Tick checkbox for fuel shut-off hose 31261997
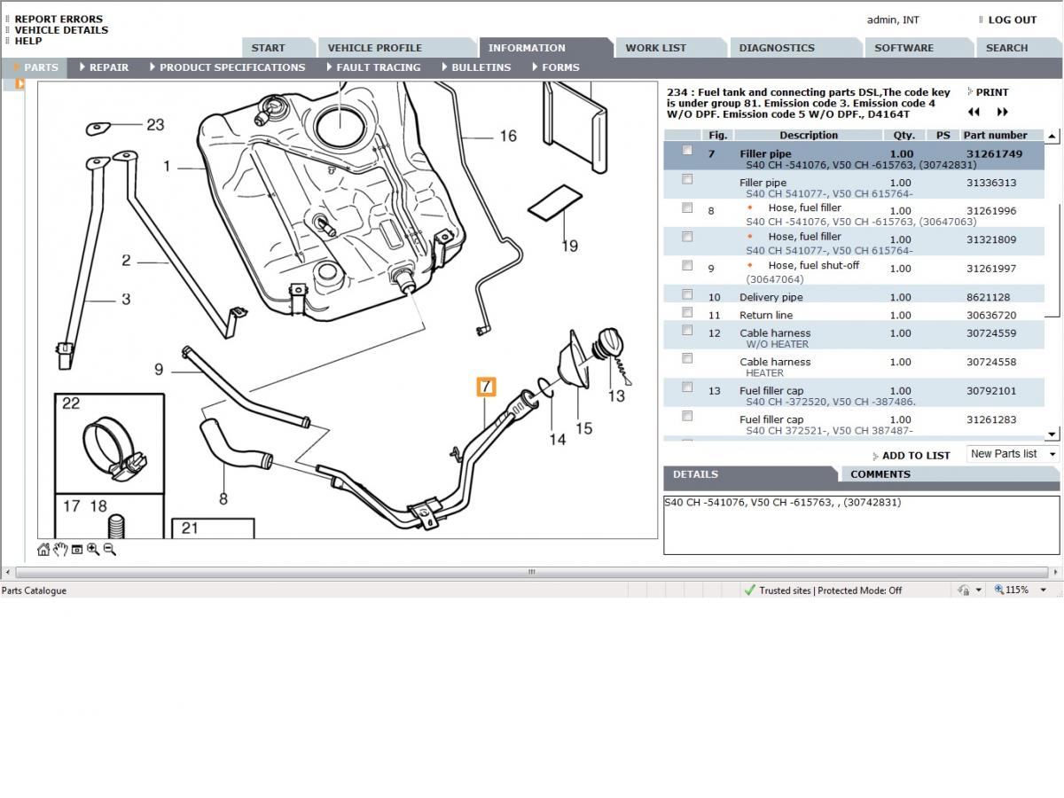 click(x=687, y=265)
